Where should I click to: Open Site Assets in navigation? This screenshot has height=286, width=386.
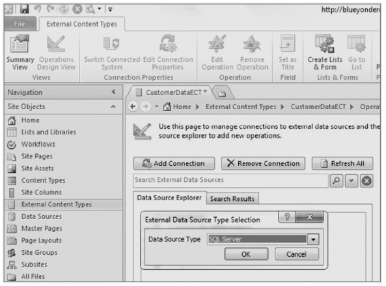coord(64,168)
